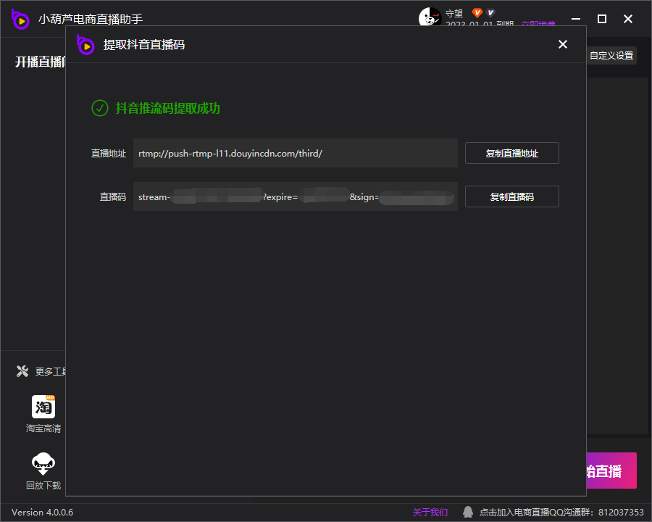Click the user name 守望
The image size is (652, 522).
click(454, 13)
